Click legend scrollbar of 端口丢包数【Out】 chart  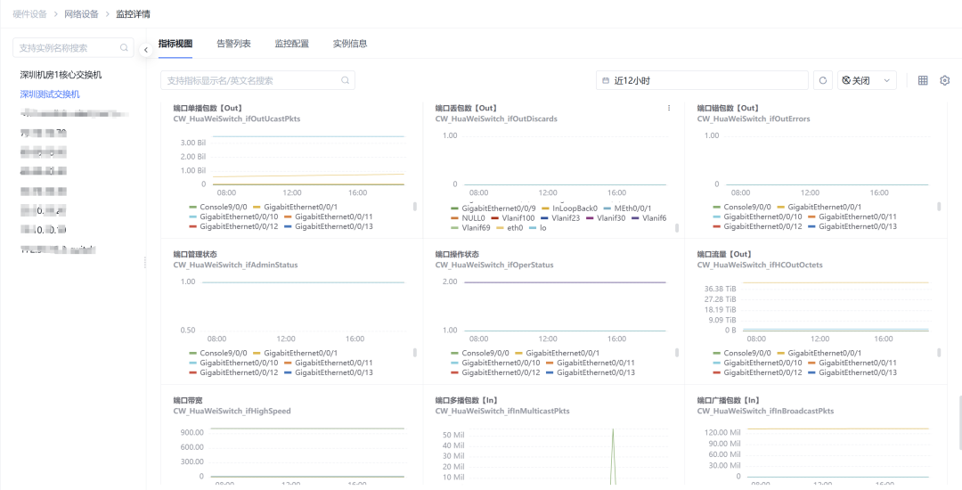(677, 228)
